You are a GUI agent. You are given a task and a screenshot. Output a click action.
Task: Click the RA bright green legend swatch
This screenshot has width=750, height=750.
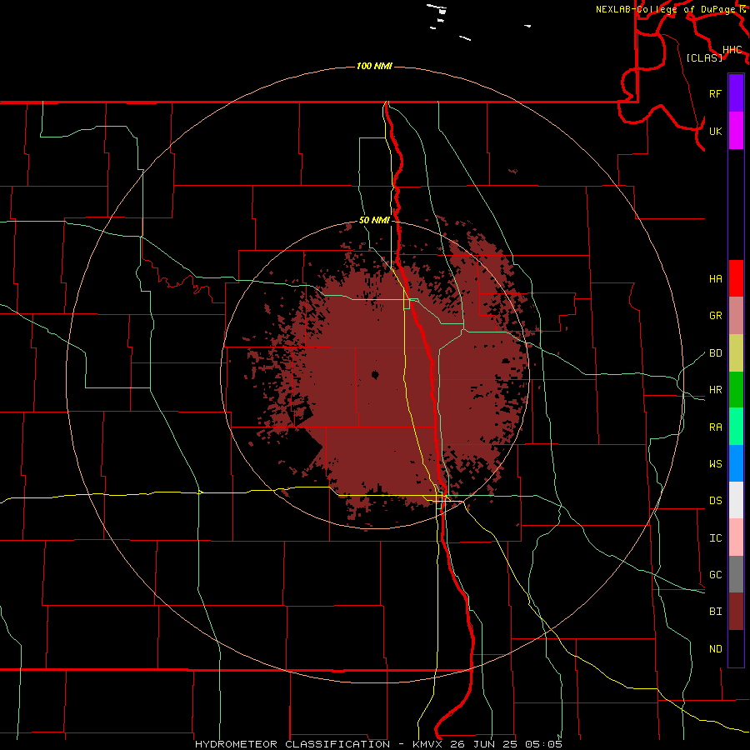point(736,426)
